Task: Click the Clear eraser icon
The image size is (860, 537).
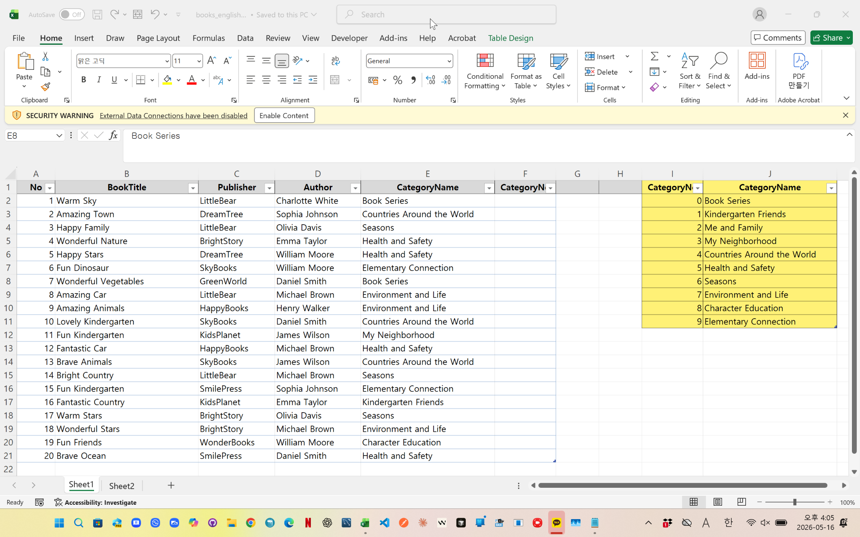Action: (x=654, y=87)
